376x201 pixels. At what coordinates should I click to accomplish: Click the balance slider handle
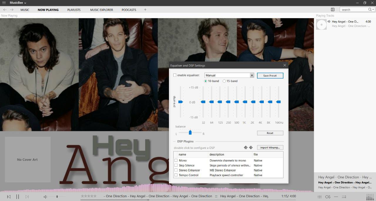pyautogui.click(x=190, y=132)
